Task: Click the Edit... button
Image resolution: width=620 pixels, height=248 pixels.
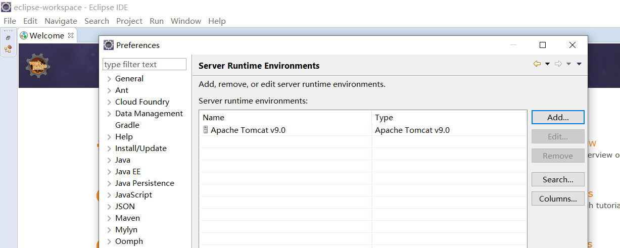Action: coord(558,136)
